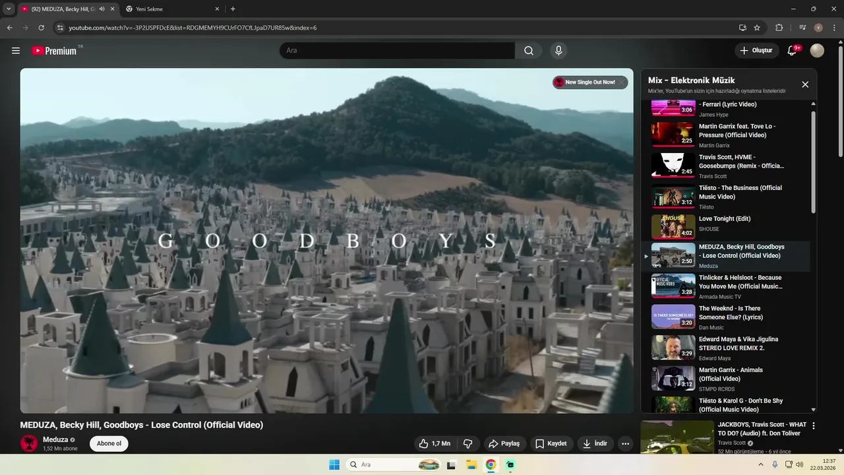This screenshot has height=475, width=844.
Task: Close the Mix playlist panel
Action: tap(805, 84)
